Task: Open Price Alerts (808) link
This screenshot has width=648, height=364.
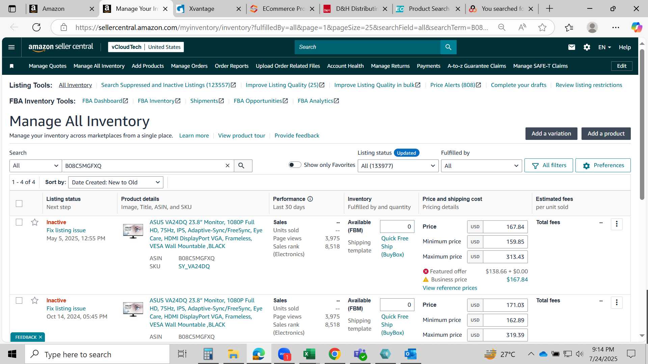Action: tap(455, 85)
